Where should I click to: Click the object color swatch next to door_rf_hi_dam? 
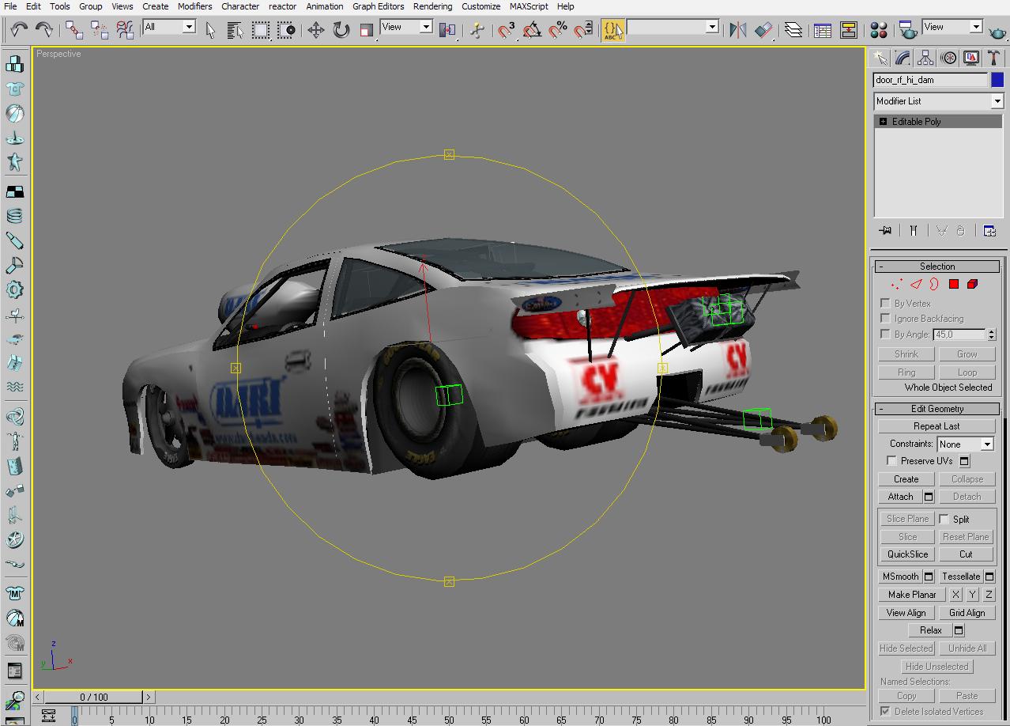(x=997, y=80)
